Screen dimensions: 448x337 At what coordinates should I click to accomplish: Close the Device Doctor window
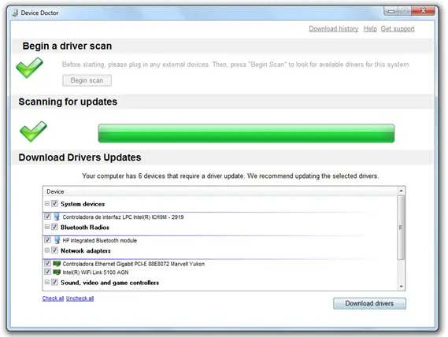click(x=423, y=11)
